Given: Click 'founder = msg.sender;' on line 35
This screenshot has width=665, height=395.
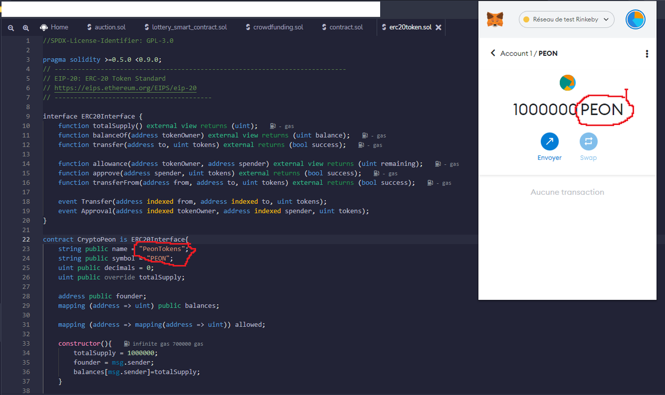Looking at the screenshot, I should pos(114,362).
